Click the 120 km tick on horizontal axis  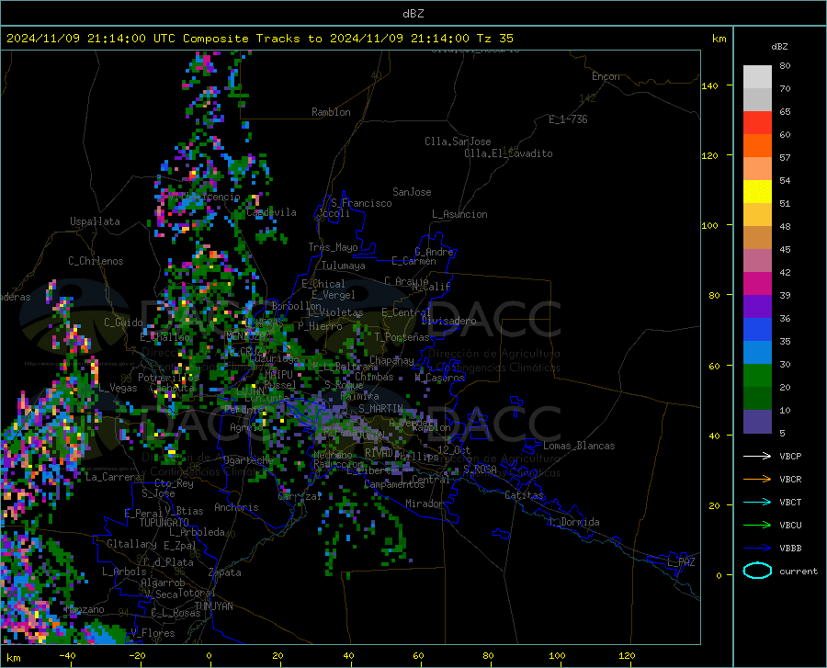pyautogui.click(x=627, y=655)
